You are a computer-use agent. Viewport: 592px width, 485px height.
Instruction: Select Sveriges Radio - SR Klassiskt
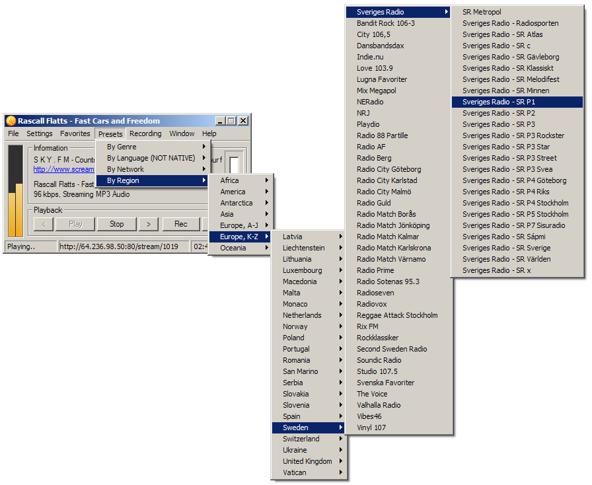click(517, 68)
